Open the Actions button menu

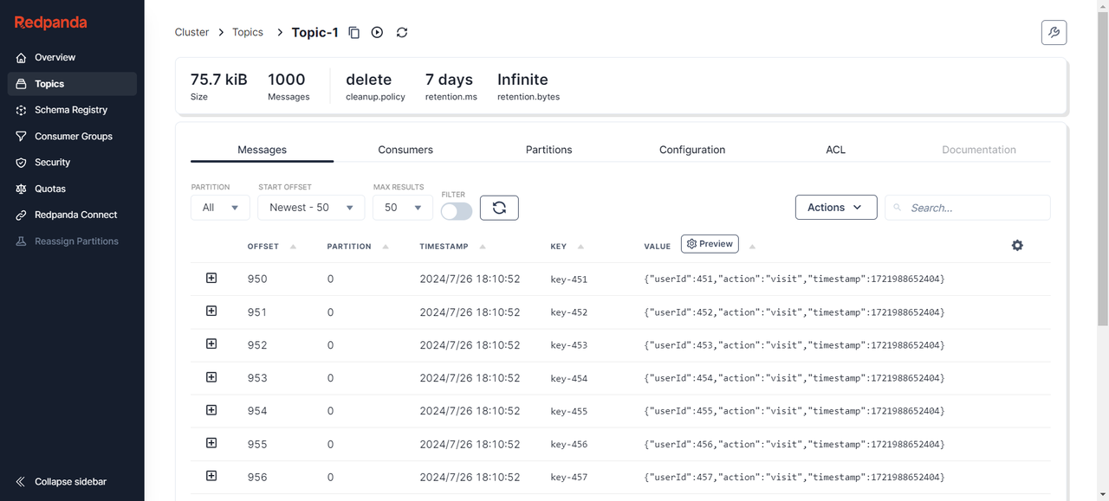point(836,208)
